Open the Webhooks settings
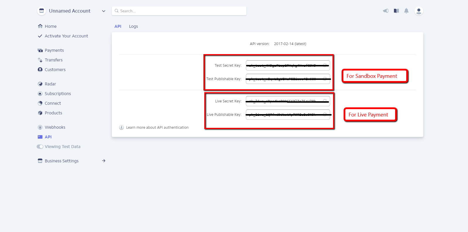Viewport: 468px width, 232px height. (x=52, y=127)
